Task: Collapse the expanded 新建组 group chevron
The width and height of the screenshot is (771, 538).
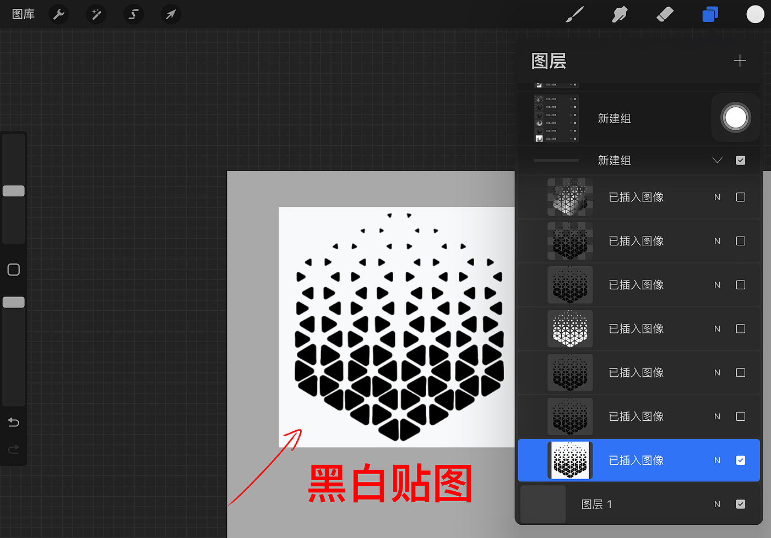Action: coord(717,161)
